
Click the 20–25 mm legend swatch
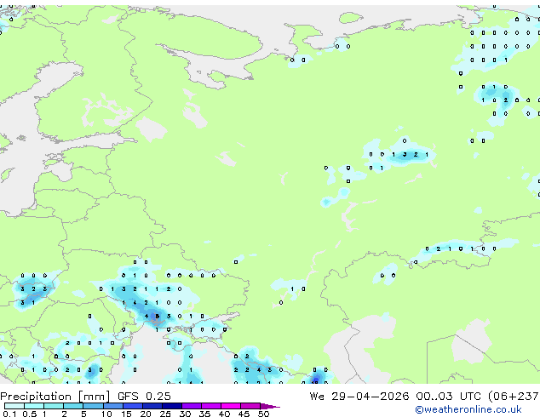[x=152, y=406]
